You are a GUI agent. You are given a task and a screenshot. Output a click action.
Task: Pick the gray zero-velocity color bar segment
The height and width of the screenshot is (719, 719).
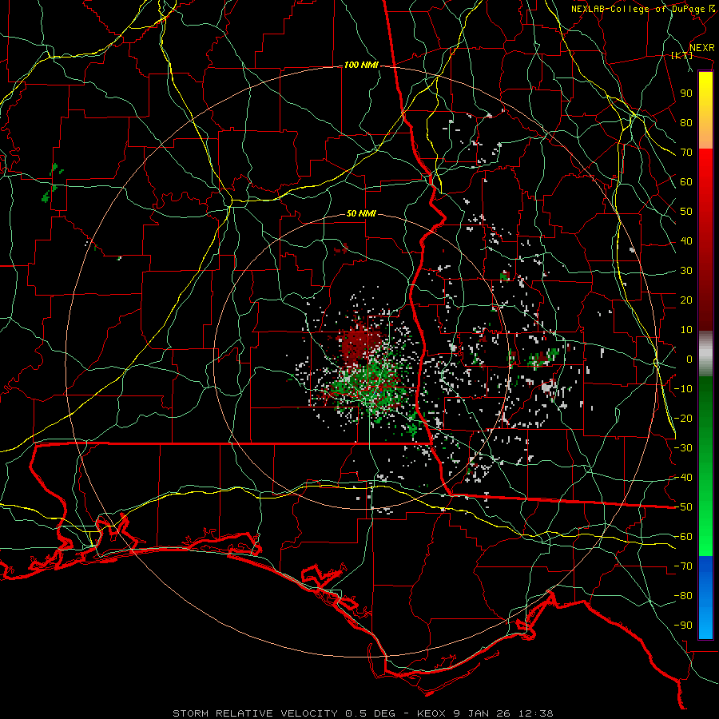pyautogui.click(x=705, y=353)
